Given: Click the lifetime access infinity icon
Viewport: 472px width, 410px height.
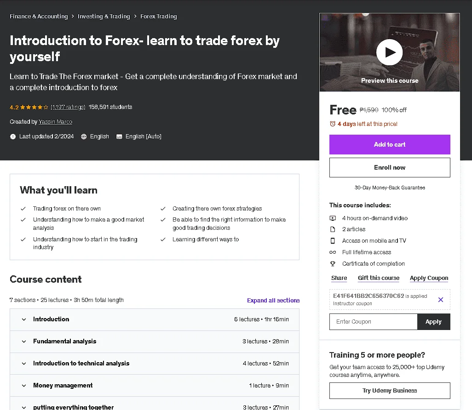Looking at the screenshot, I should (x=333, y=252).
